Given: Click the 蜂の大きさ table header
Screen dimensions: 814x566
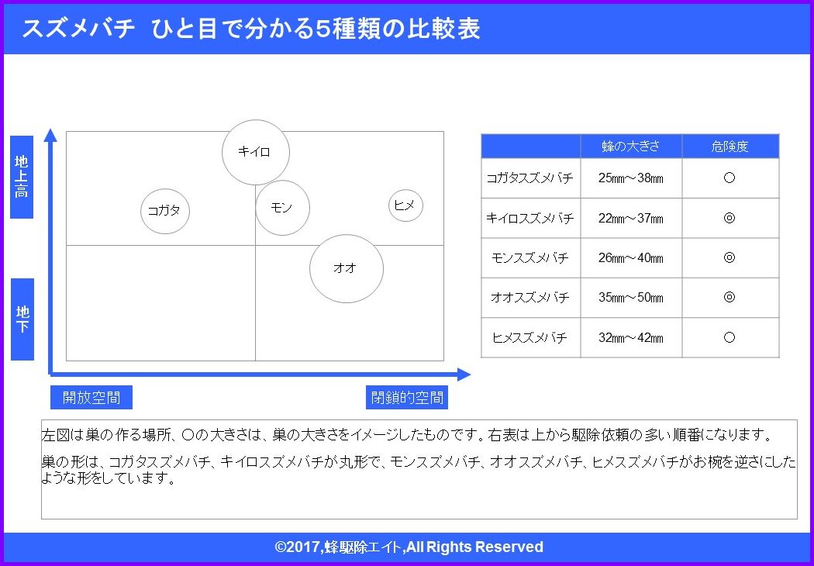Looking at the screenshot, I should click(630, 147).
